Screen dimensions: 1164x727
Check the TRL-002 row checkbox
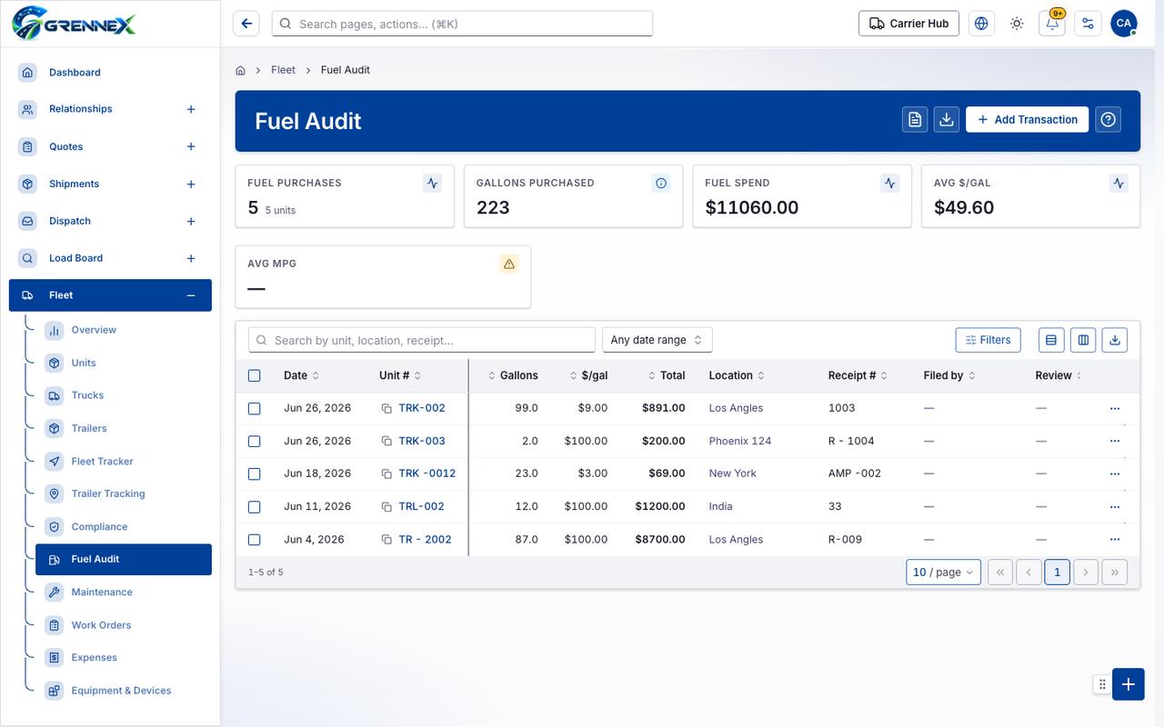(x=255, y=507)
